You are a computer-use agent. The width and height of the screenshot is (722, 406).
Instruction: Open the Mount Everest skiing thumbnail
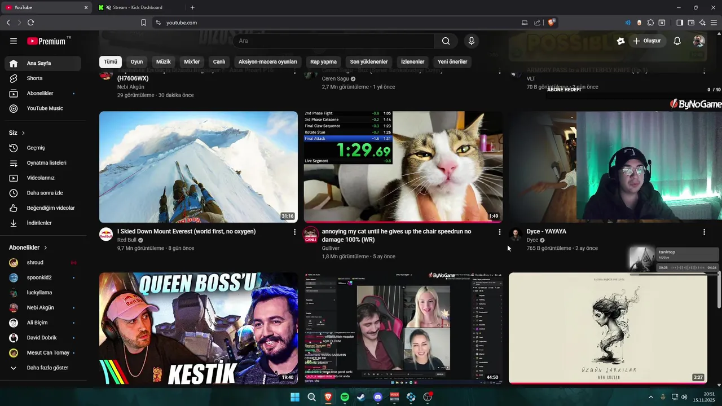[199, 167]
